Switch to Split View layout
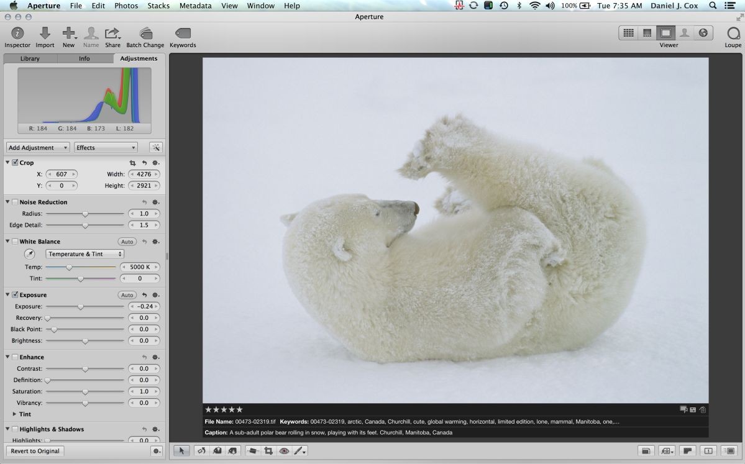 647,33
